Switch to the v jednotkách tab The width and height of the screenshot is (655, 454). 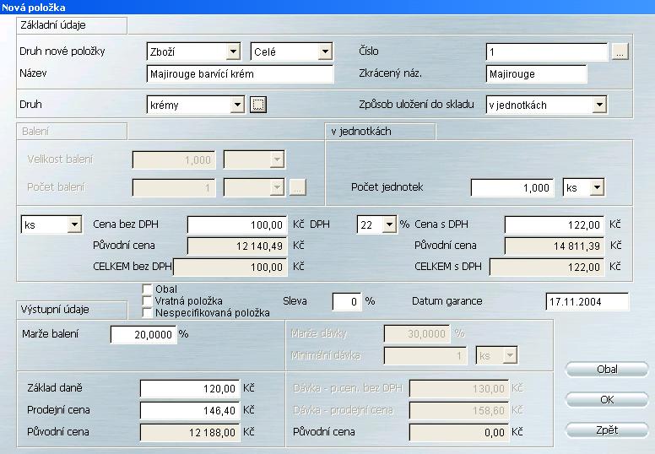pyautogui.click(x=379, y=132)
